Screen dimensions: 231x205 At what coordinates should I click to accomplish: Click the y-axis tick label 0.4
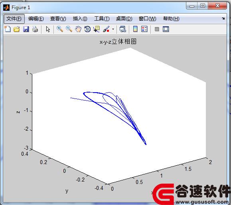(x=25, y=154)
